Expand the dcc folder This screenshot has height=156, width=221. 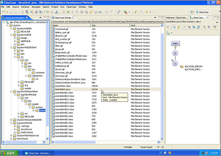(22, 63)
